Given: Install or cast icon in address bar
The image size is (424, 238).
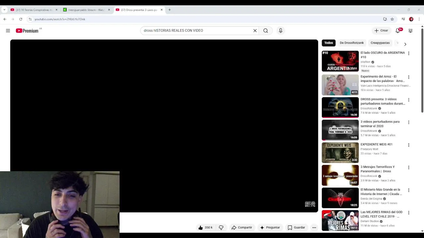Looking at the screenshot, I should coord(385,19).
